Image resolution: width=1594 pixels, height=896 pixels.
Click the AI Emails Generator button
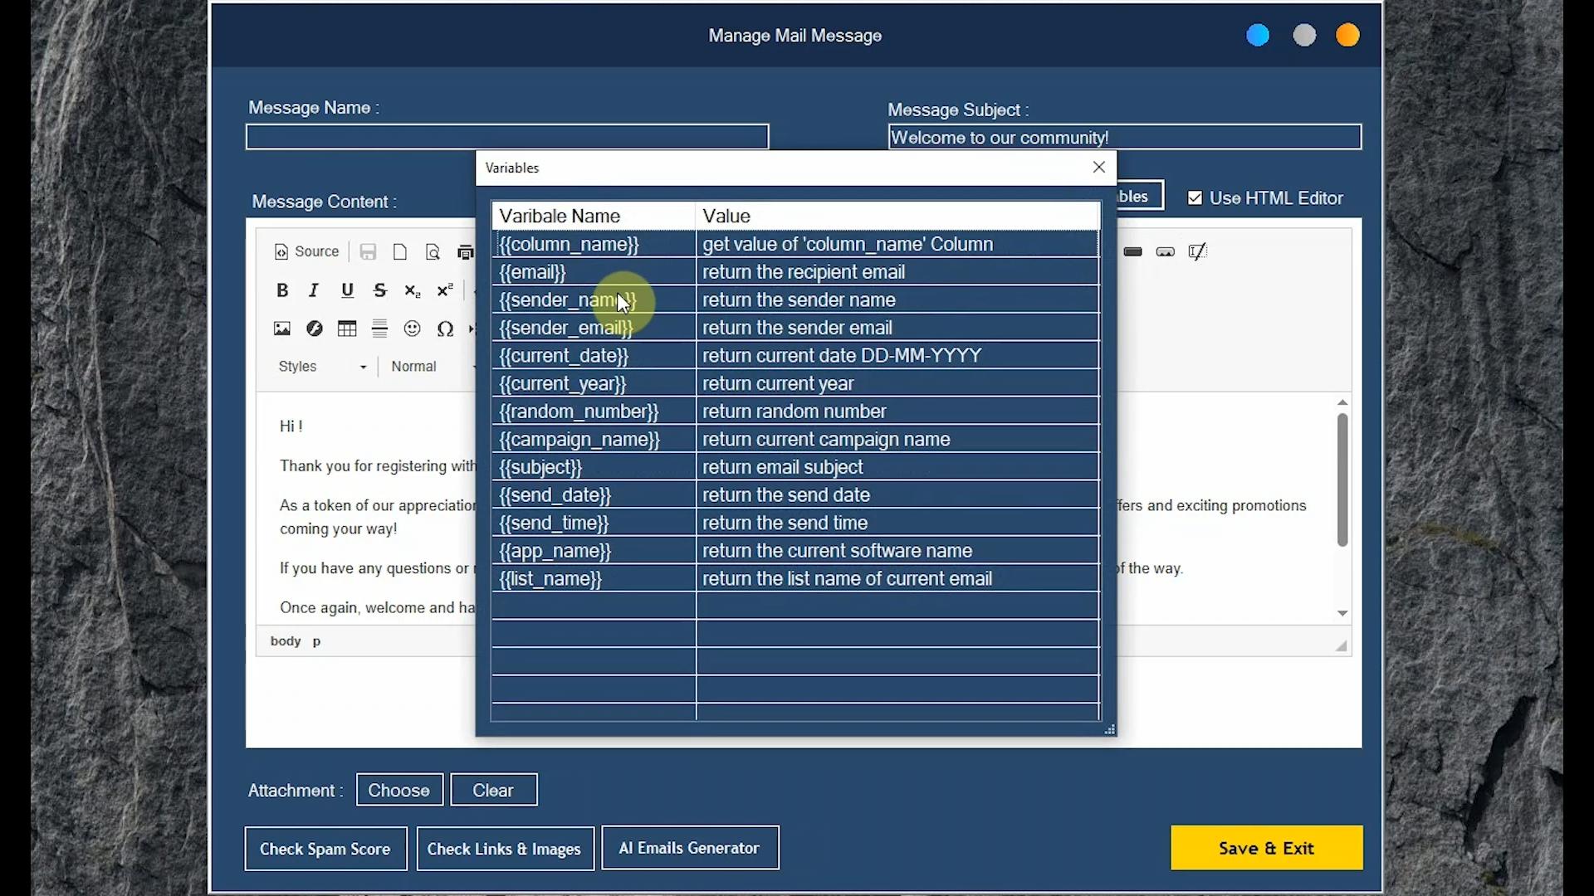(x=690, y=848)
